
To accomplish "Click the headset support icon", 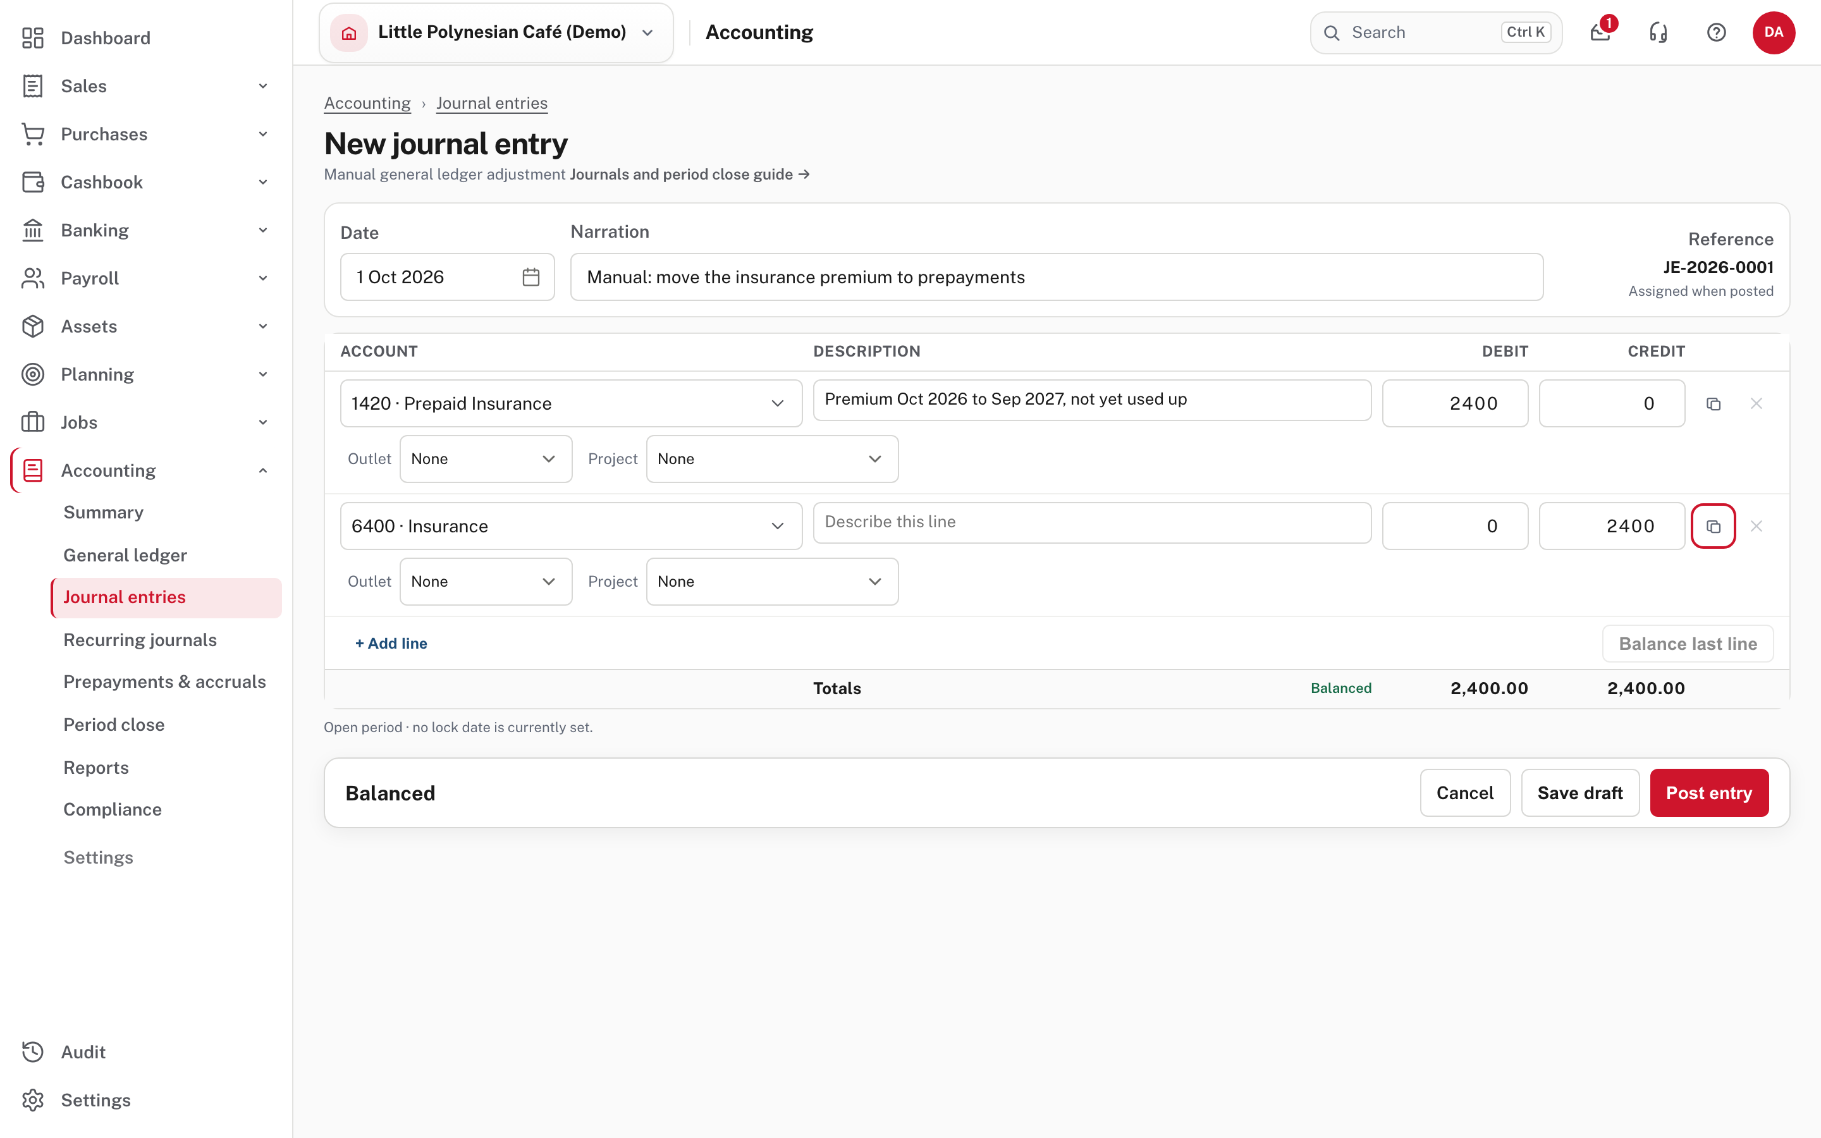I will 1658,32.
